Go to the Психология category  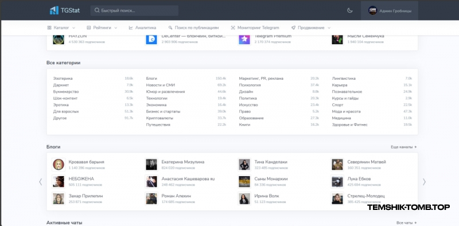pyautogui.click(x=250, y=85)
